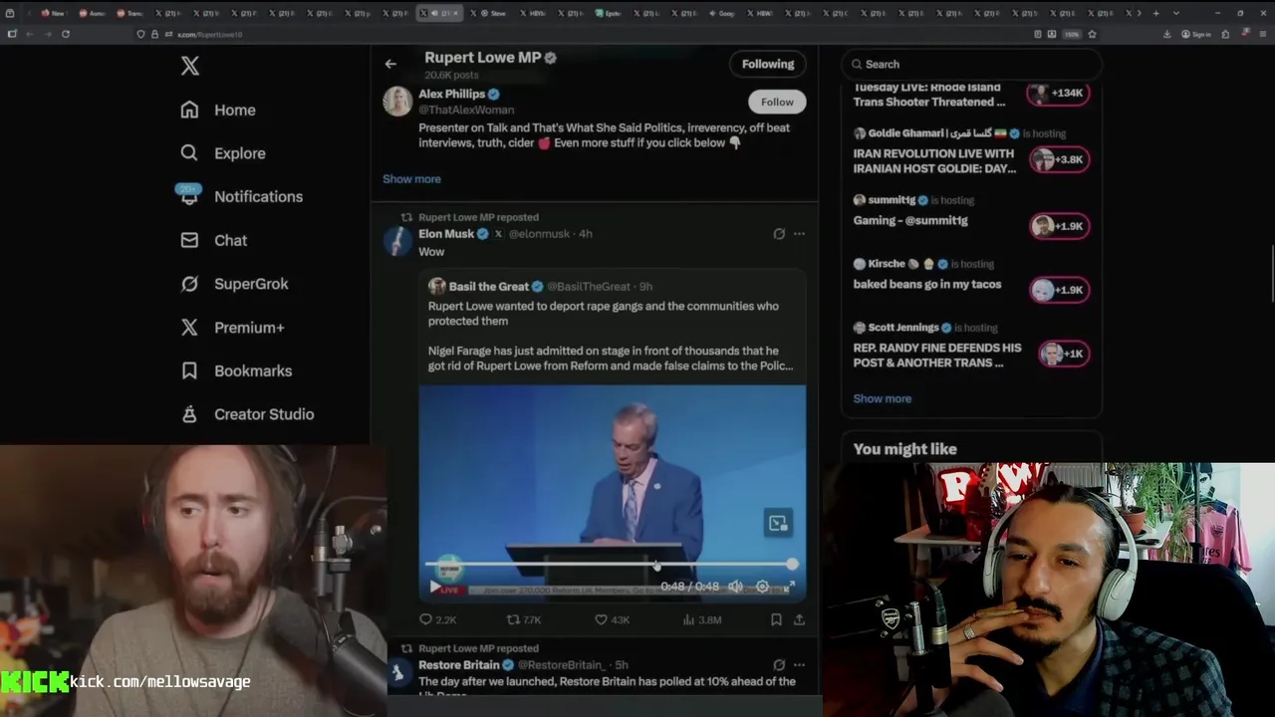Viewport: 1275px width, 717px height.
Task: Open more options on Elon Musk post
Action: point(799,234)
